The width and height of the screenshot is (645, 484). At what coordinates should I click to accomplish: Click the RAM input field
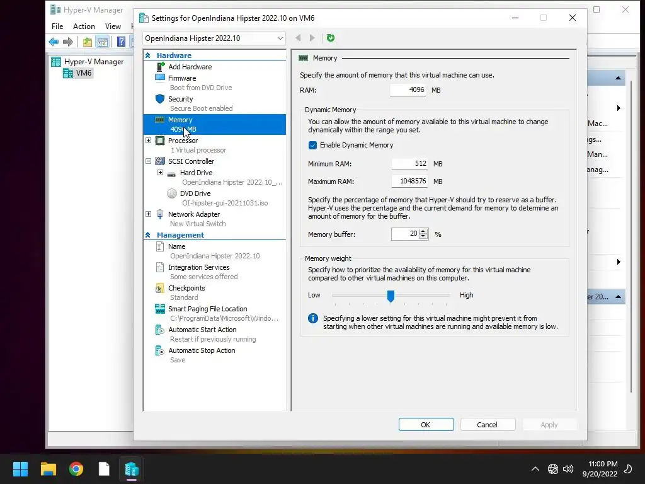[408, 89]
